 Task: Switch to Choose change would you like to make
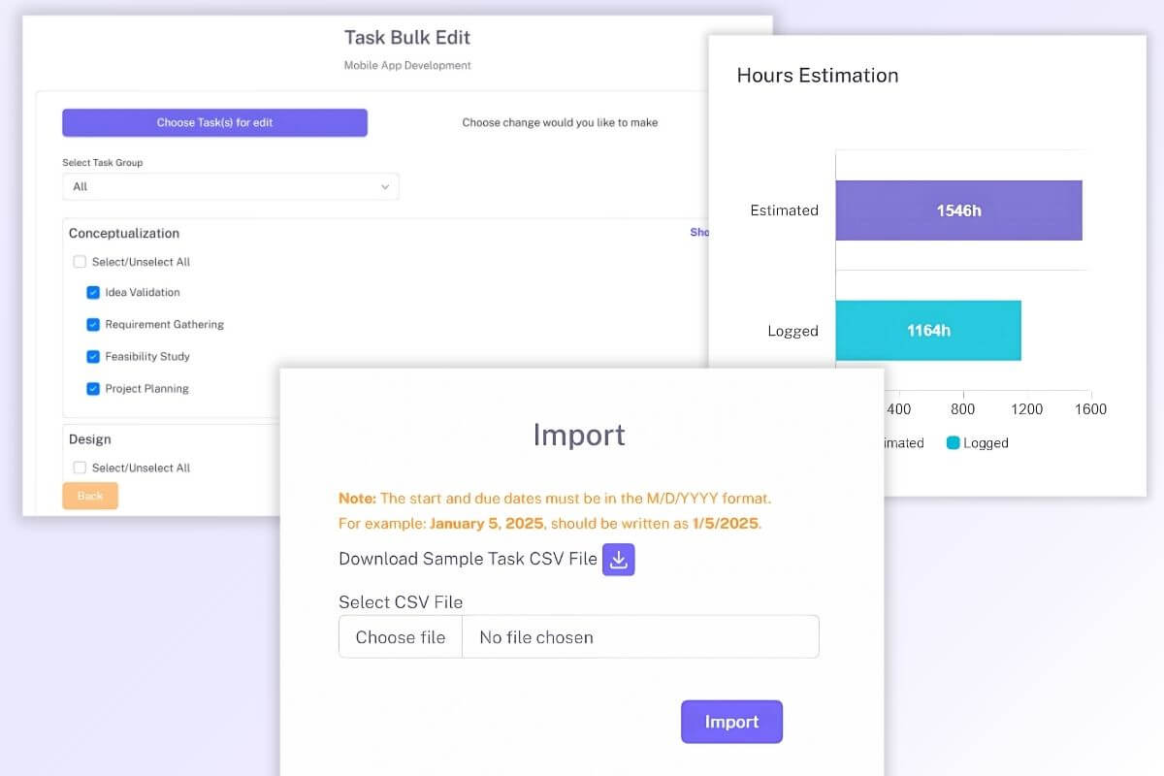pyautogui.click(x=560, y=123)
